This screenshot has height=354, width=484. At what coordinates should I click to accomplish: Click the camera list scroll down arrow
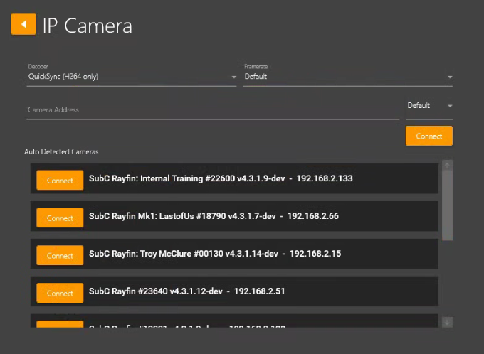(447, 322)
